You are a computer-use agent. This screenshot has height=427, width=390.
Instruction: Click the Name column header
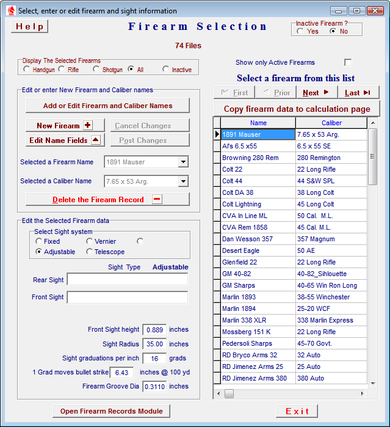point(258,123)
